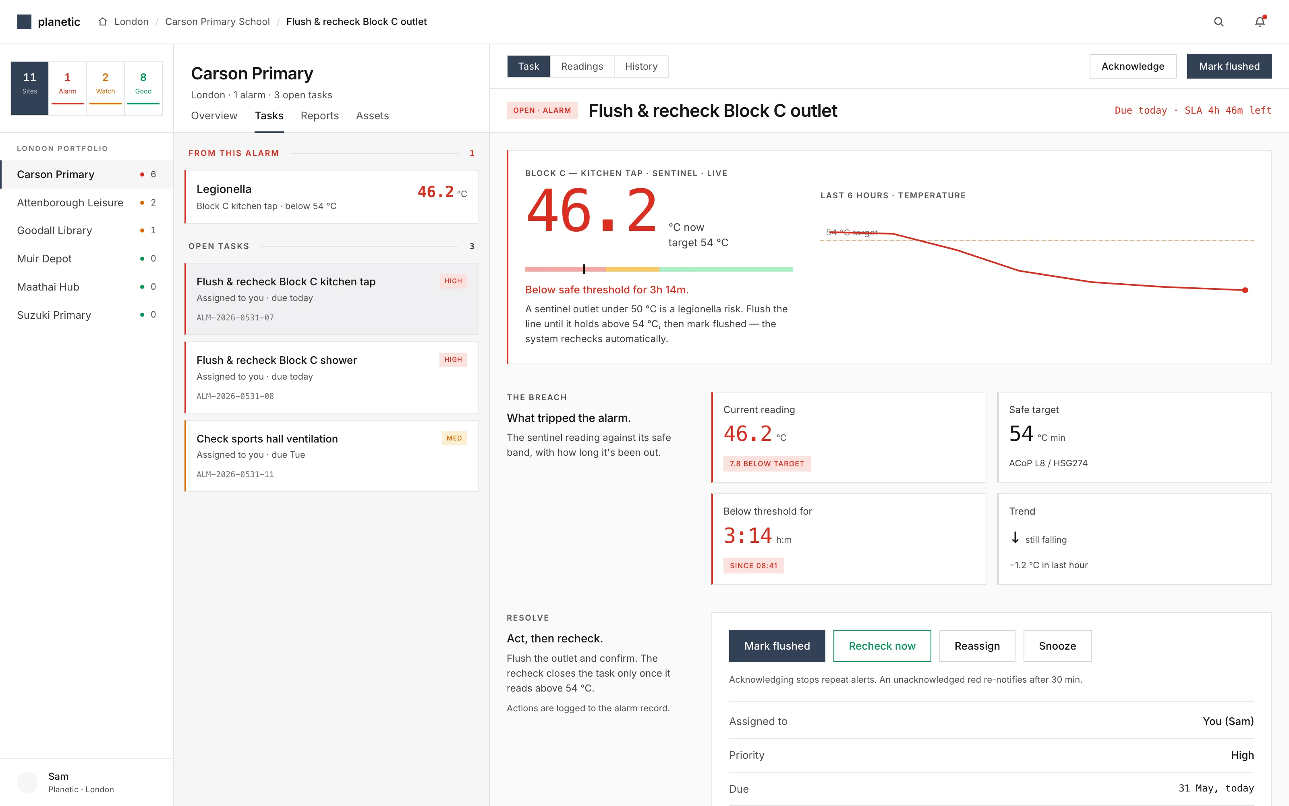Select Carson Primary in portfolio list

coord(87,174)
